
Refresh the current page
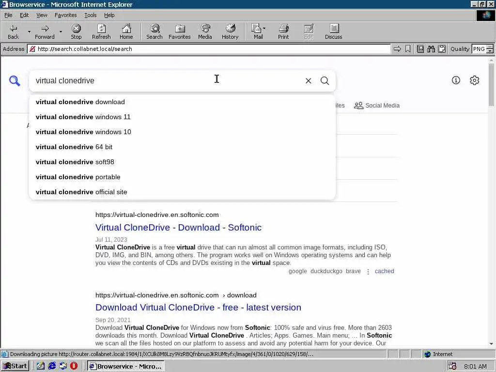[x=101, y=32]
